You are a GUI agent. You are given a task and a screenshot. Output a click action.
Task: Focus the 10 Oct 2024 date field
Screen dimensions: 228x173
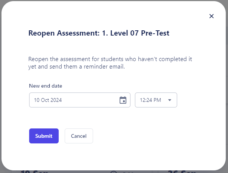pyautogui.click(x=80, y=100)
